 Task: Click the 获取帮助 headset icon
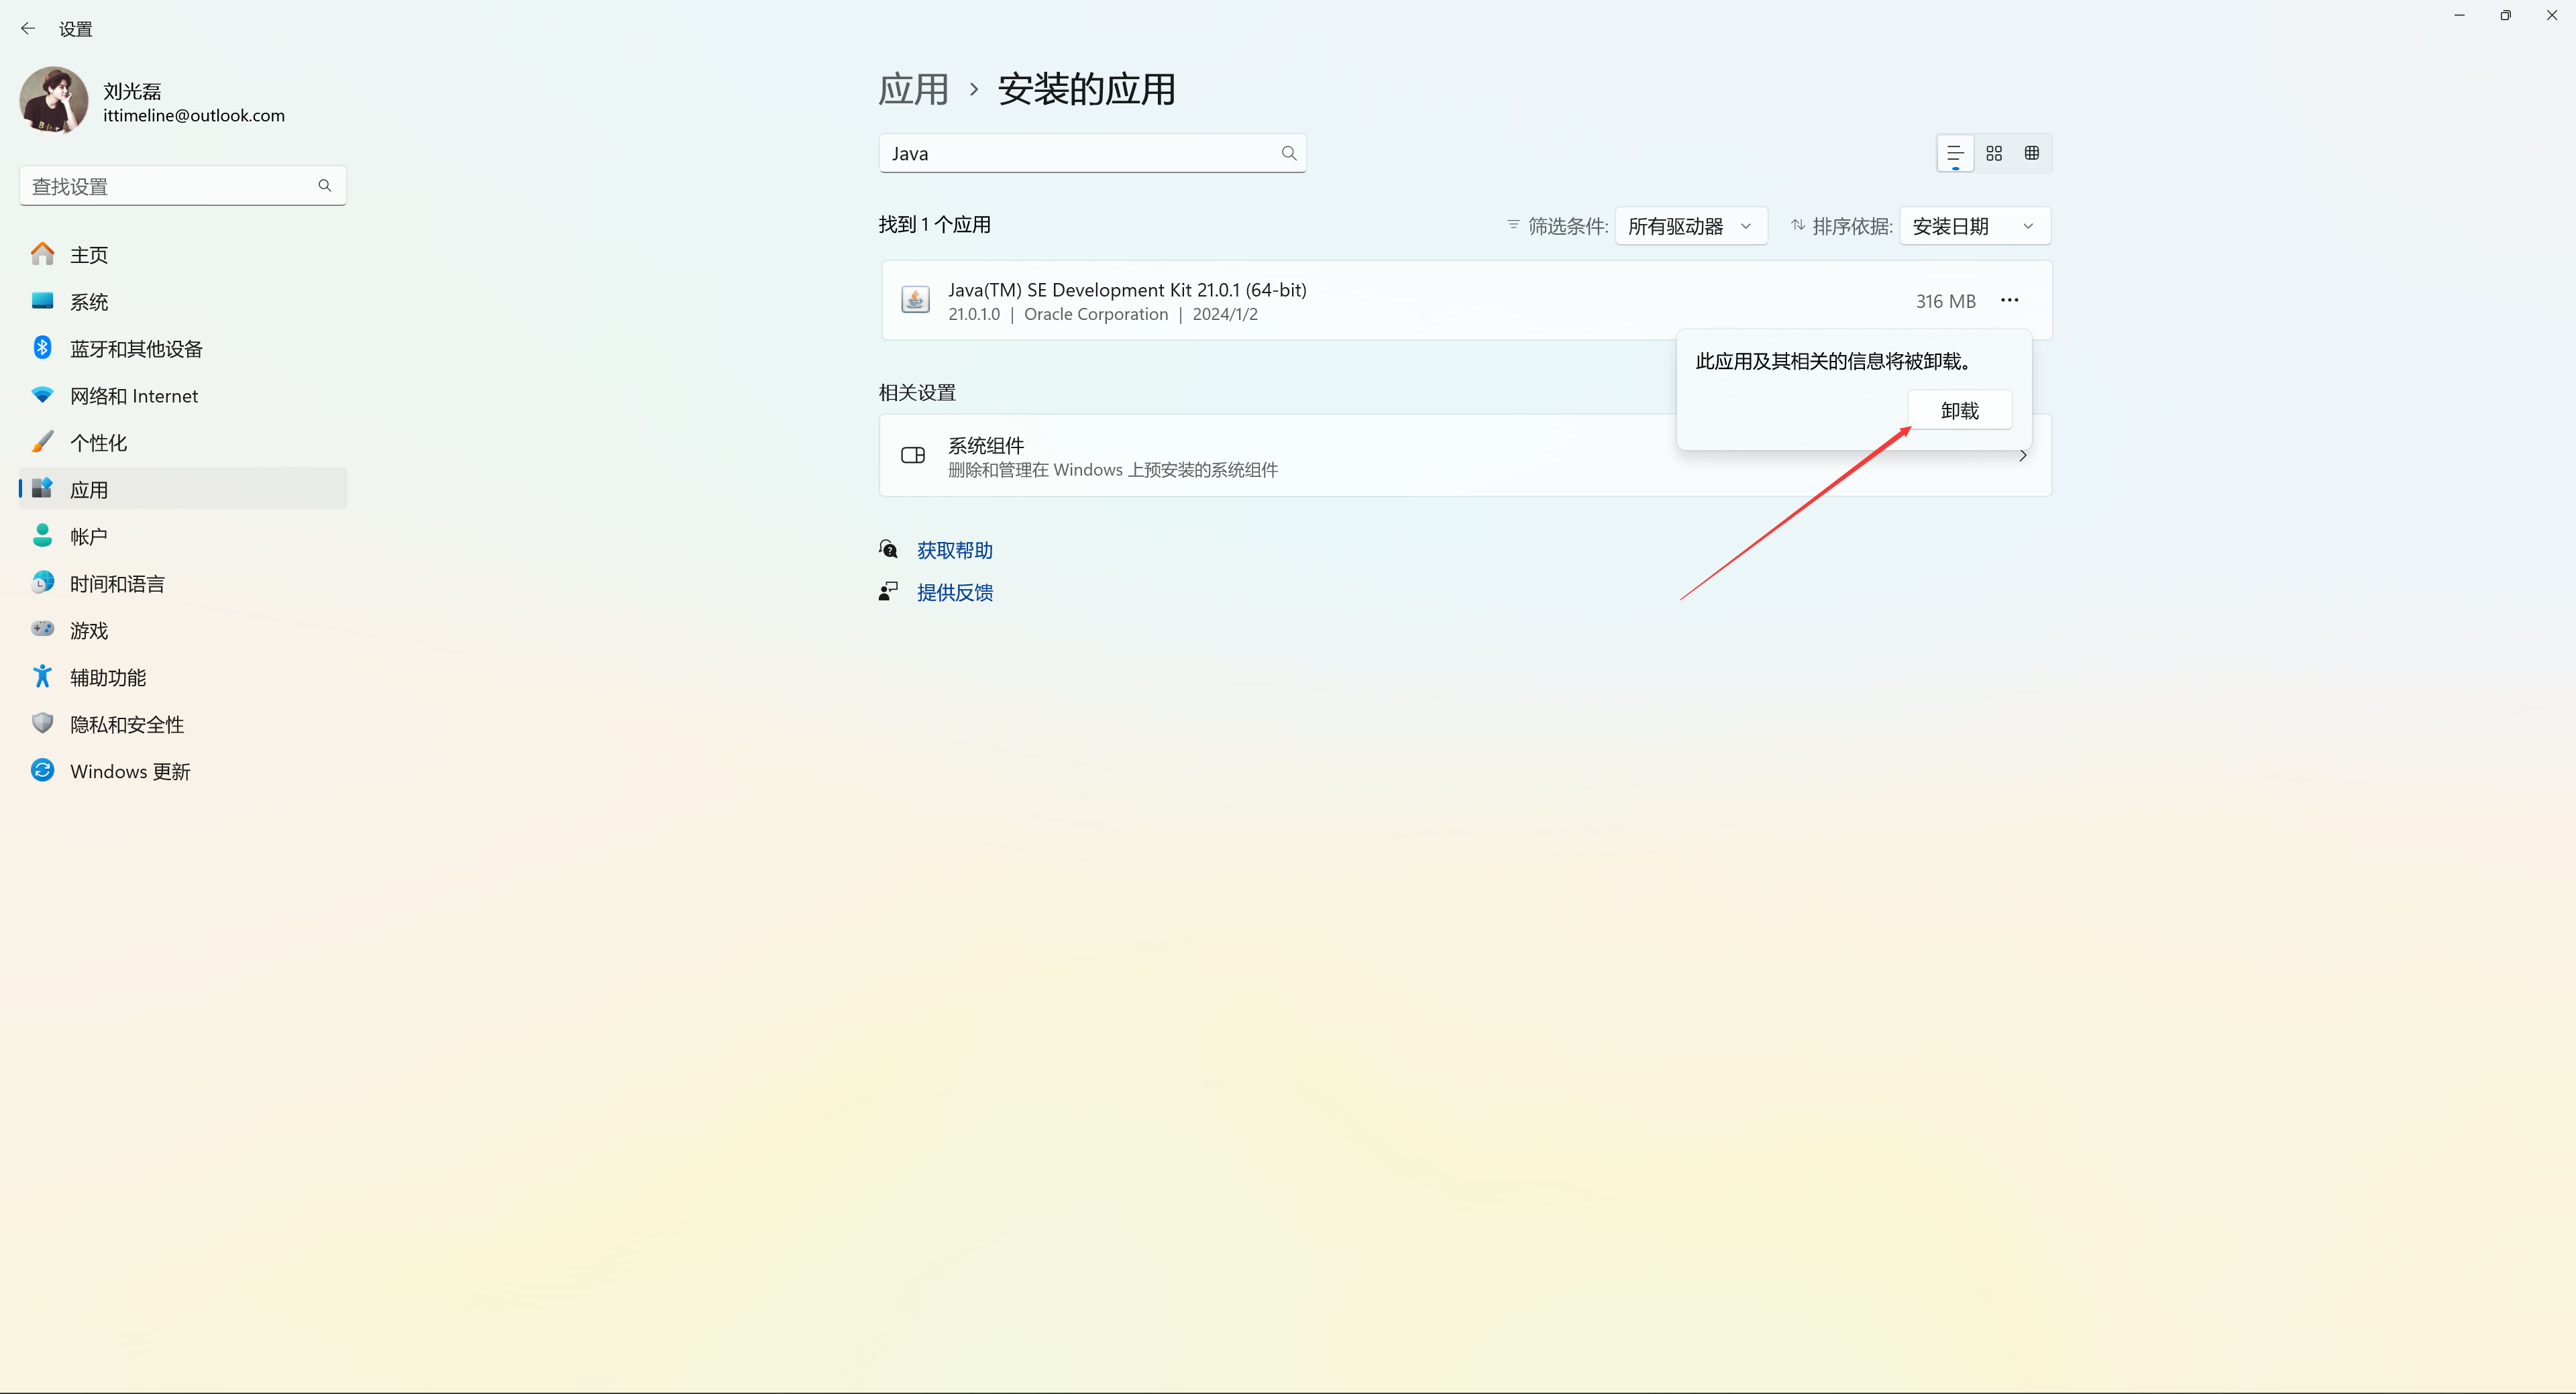(x=888, y=549)
